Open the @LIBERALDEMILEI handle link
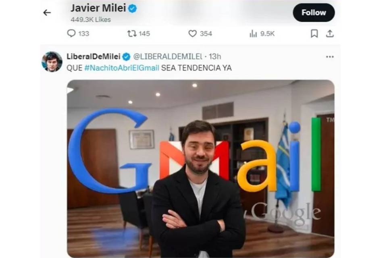The height and width of the screenshot is (258, 387). pos(168,56)
